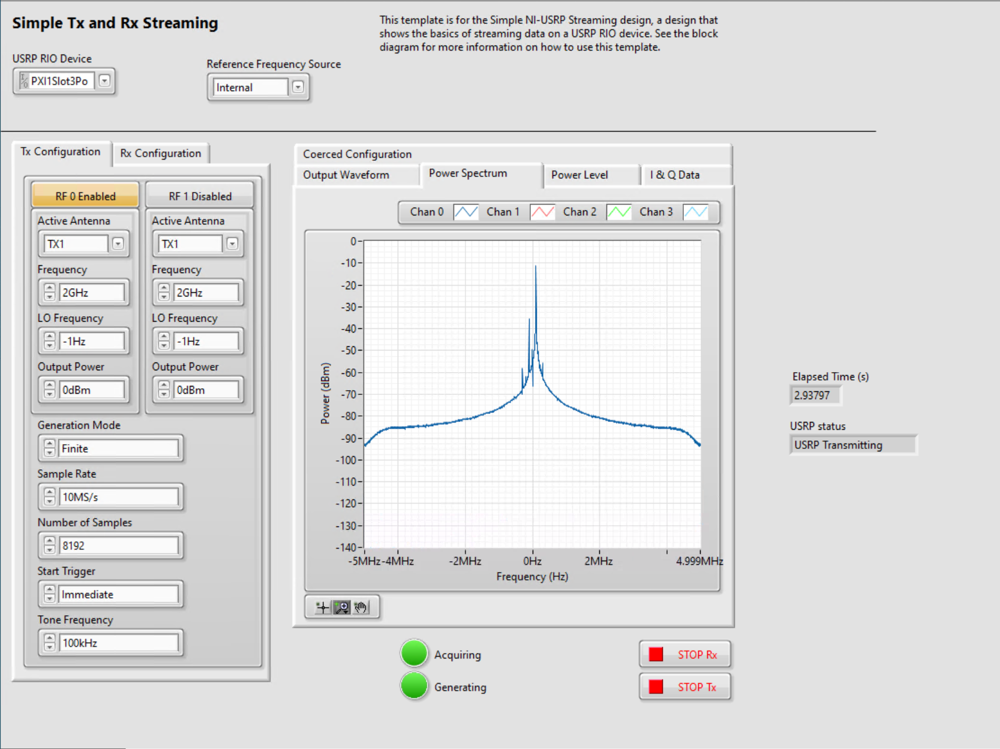This screenshot has height=749, width=1000.
Task: Switch to the Rx Configuration tab
Action: 161,154
